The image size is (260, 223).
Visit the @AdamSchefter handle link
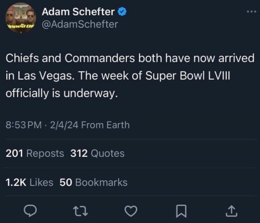(x=80, y=24)
